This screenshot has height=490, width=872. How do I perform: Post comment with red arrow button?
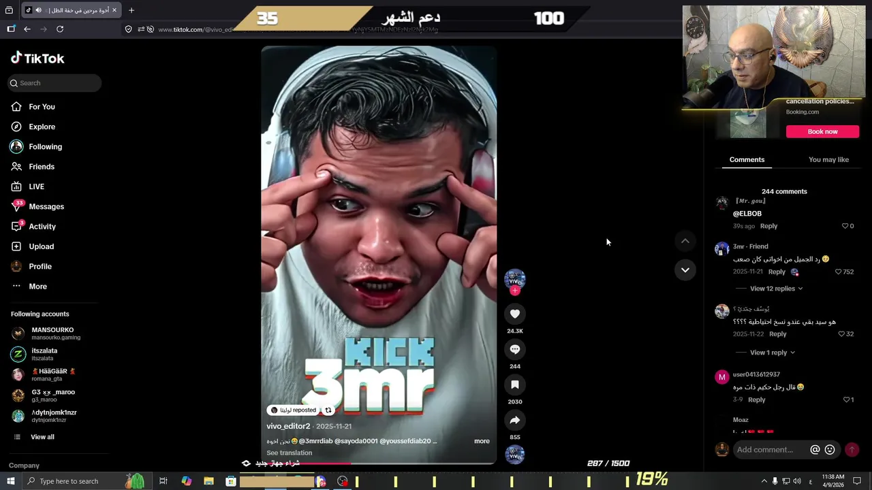(x=852, y=450)
